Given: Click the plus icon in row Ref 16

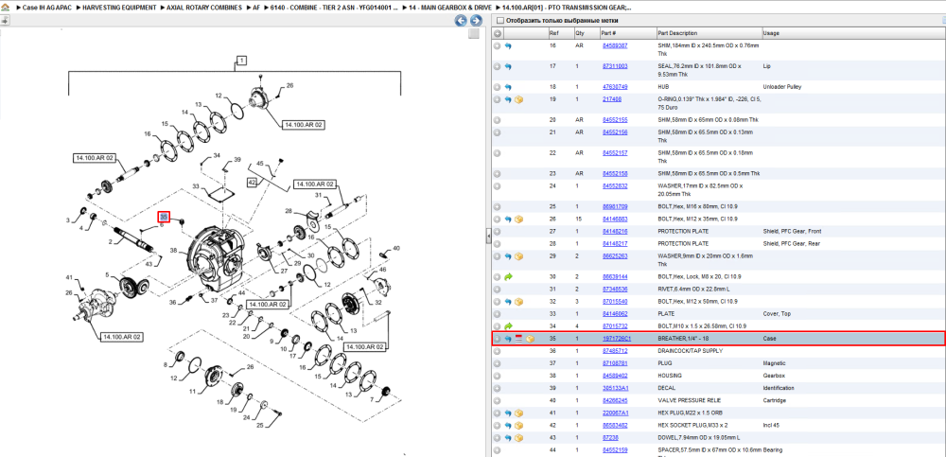Looking at the screenshot, I should (498, 45).
